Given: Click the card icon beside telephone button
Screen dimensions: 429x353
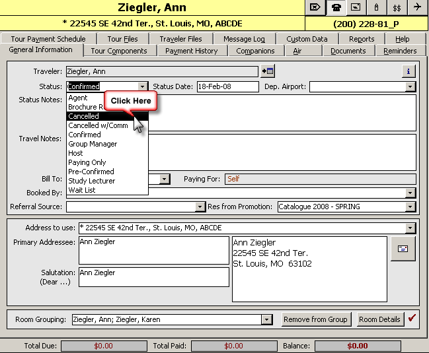Looking at the screenshot, I should (356, 7).
